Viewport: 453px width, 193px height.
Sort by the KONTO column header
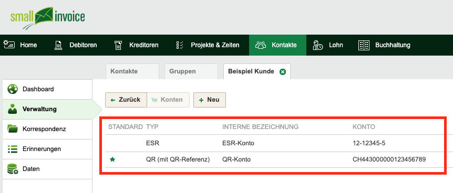[x=364, y=126]
